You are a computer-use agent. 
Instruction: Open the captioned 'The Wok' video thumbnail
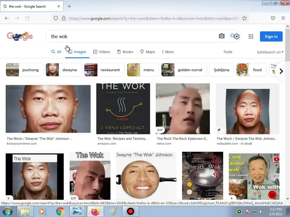tap(35, 176)
